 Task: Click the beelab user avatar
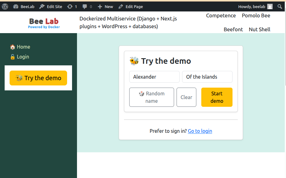pos(270,7)
